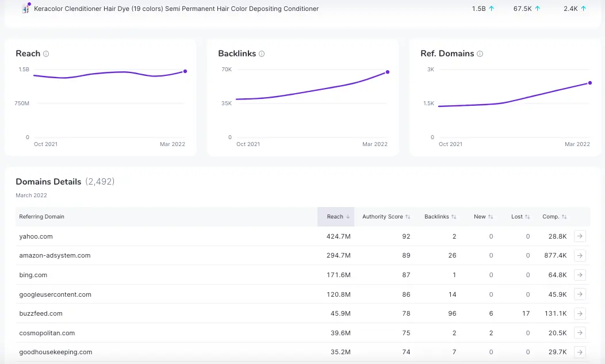Sort table by Authority Score

coord(386,217)
